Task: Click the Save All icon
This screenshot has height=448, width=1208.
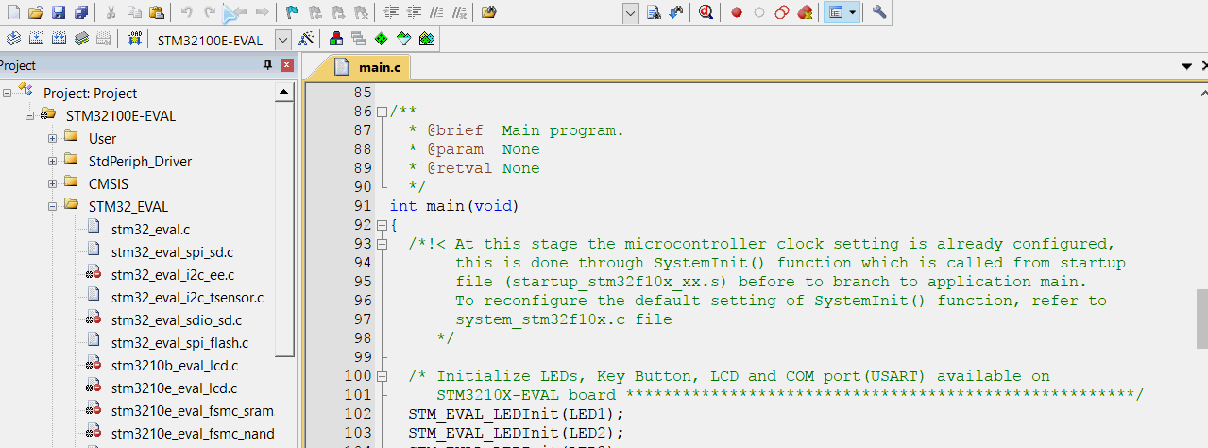Action: tap(80, 12)
